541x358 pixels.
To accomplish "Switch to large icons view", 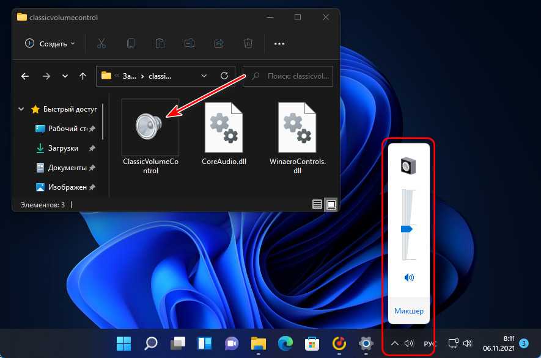I will (x=331, y=204).
